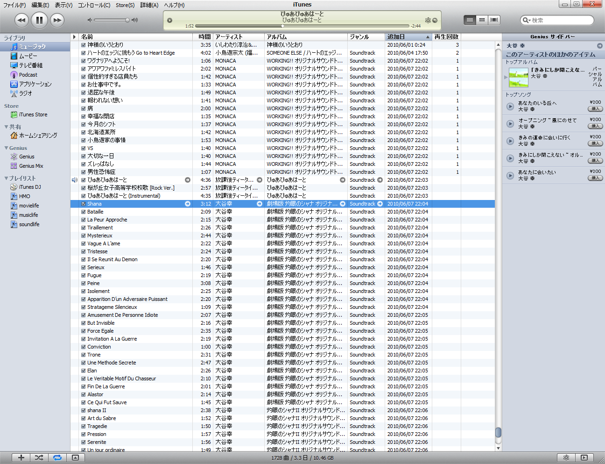
Task: Click the previous track rewind button
Action: (21, 20)
